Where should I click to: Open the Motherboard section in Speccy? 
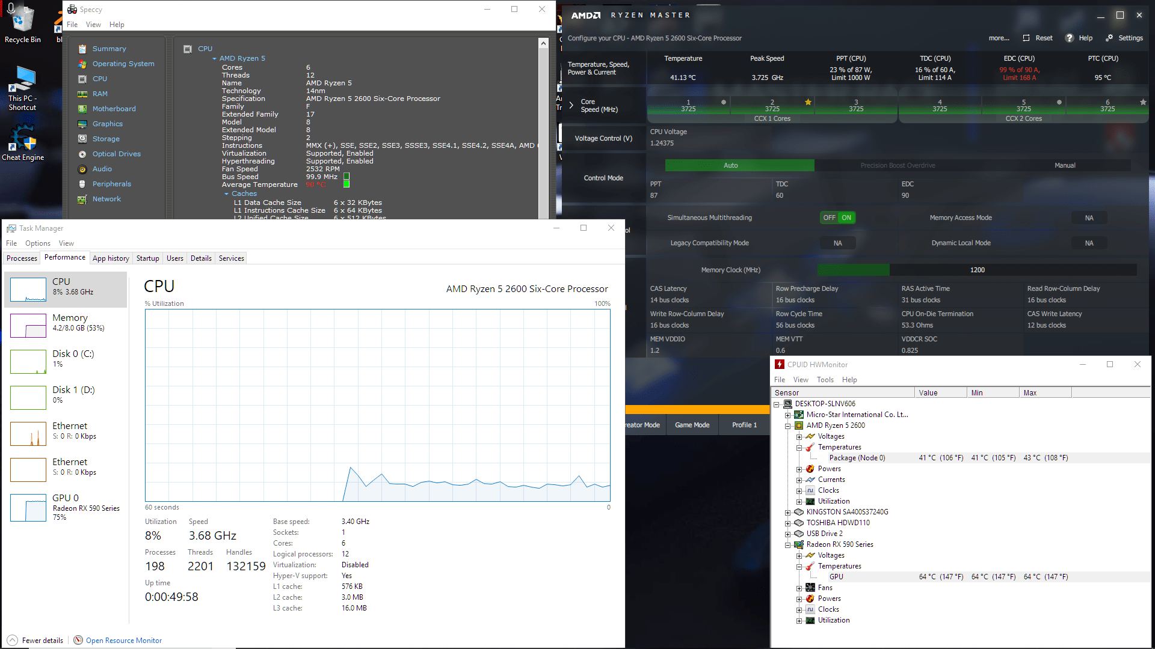pos(114,109)
